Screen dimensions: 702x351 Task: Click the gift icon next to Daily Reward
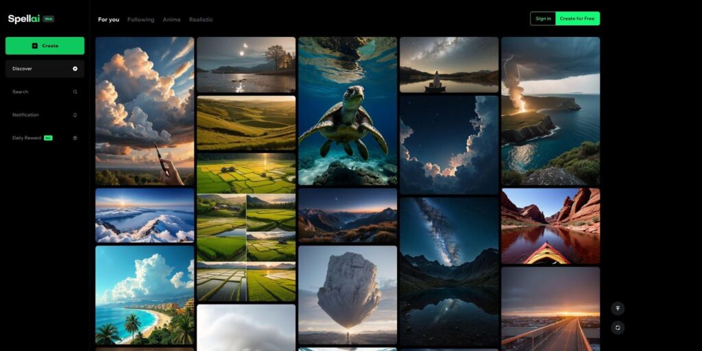[75, 138]
